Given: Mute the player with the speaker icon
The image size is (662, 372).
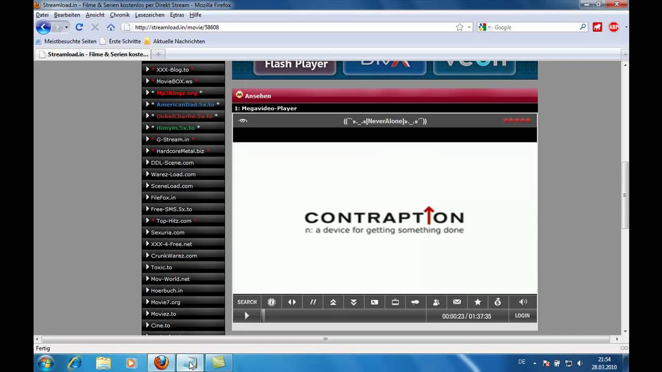Looking at the screenshot, I should [x=523, y=302].
